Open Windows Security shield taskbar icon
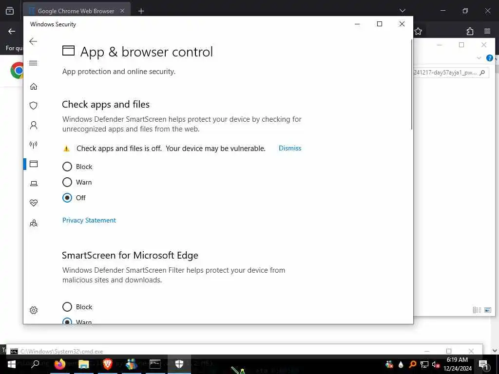 tap(179, 364)
